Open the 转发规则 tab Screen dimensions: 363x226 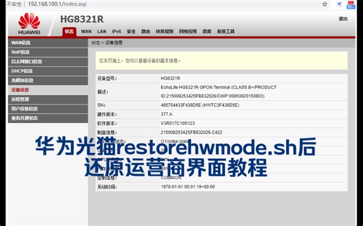(165, 31)
